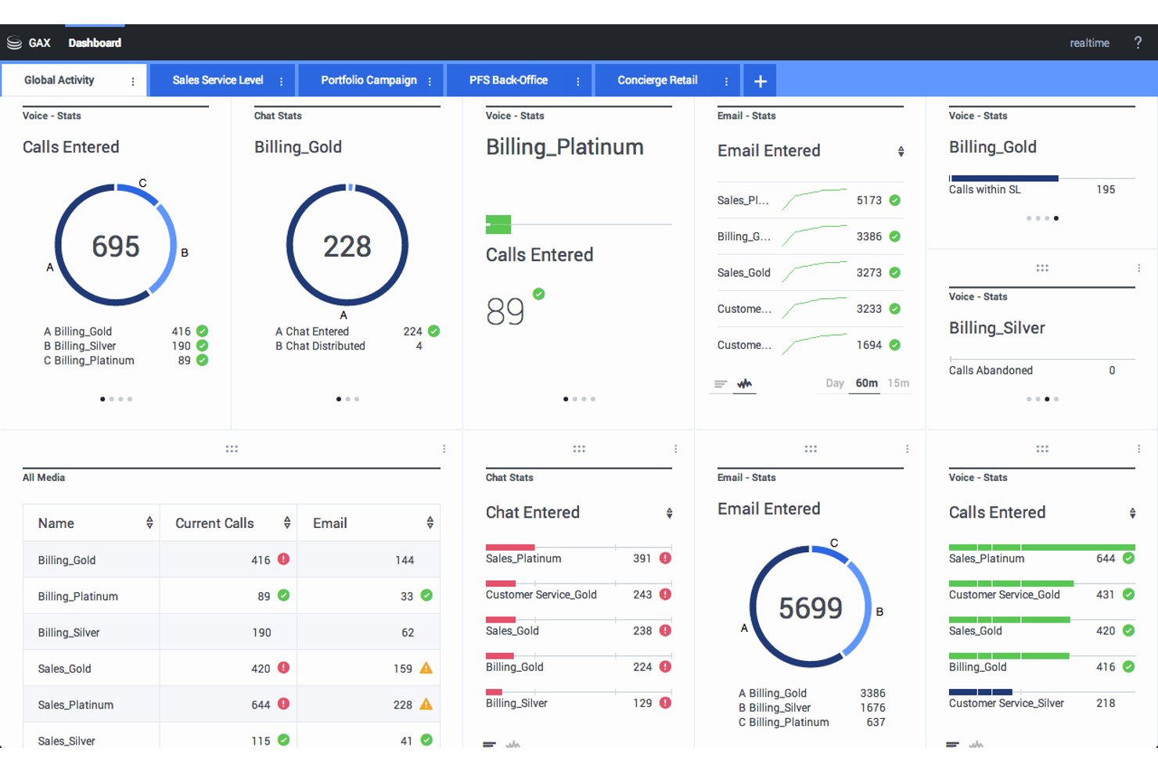The height and width of the screenshot is (772, 1158).
Task: Toggle sort order on top Email Entered widget
Action: coord(901,152)
